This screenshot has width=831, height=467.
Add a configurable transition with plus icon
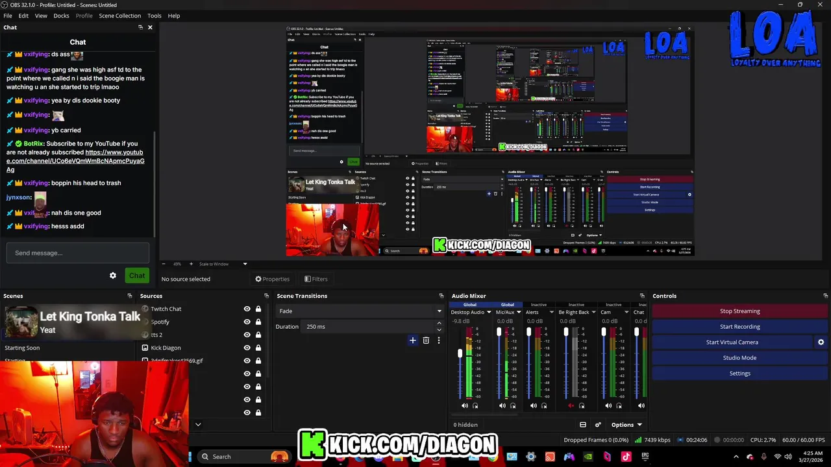pyautogui.click(x=412, y=340)
